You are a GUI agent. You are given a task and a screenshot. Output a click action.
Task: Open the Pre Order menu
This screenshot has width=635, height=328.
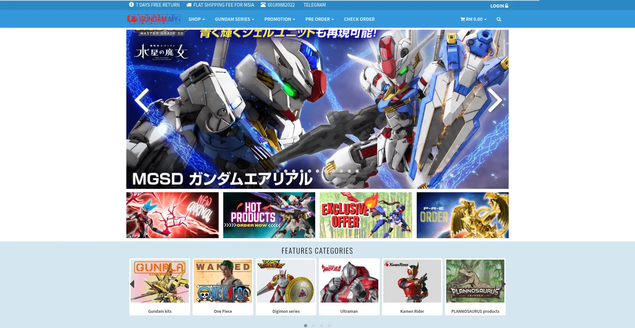[x=319, y=19]
